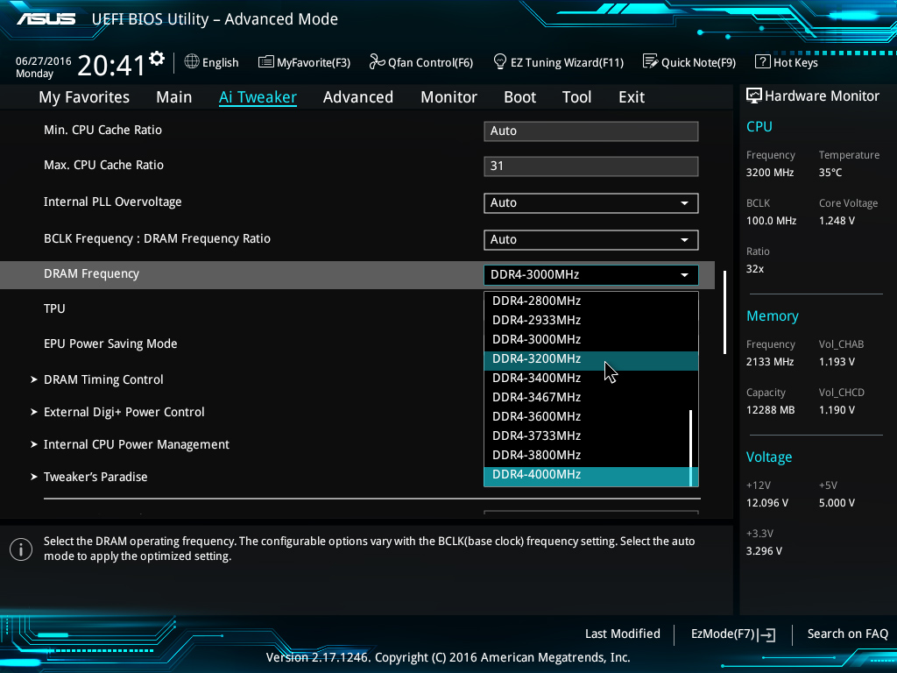Screen dimensions: 897x673
Task: Click the 06/27/2016 date
Action: pyautogui.click(x=44, y=60)
